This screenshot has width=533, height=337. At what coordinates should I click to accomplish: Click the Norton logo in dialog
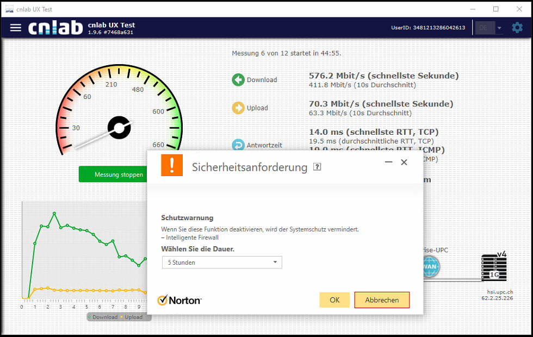179,300
